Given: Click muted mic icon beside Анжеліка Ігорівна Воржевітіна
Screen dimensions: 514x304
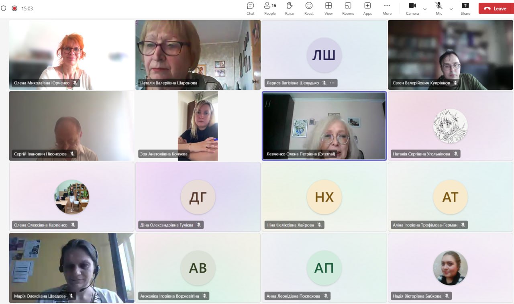Looking at the screenshot, I should [204, 296].
